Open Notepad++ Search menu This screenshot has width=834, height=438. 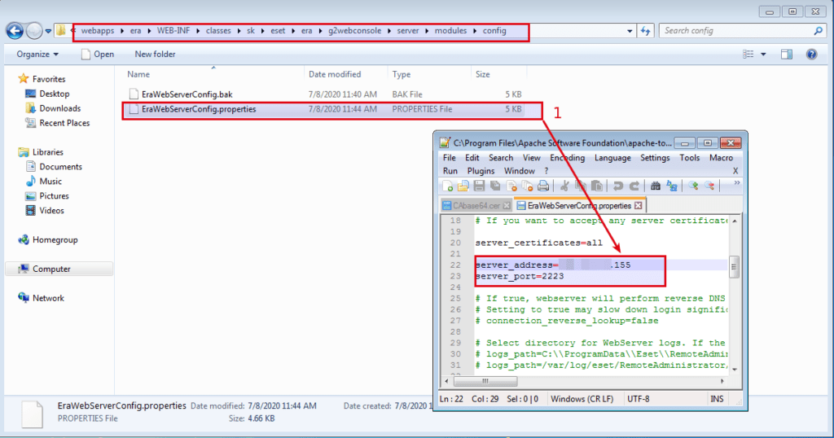pos(501,158)
